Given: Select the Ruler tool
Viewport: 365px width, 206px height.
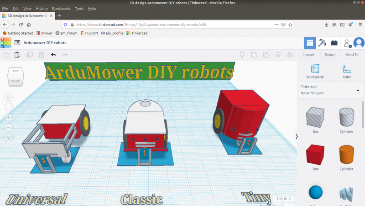Looking at the screenshot, I should click(x=347, y=72).
